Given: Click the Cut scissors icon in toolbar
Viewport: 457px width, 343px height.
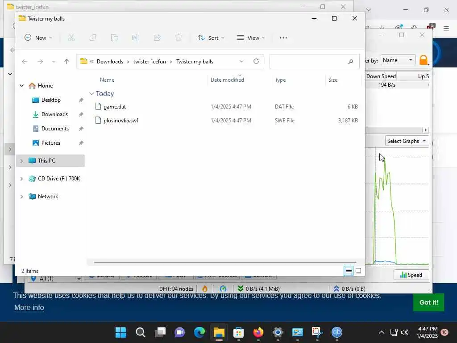Looking at the screenshot, I should (x=71, y=38).
